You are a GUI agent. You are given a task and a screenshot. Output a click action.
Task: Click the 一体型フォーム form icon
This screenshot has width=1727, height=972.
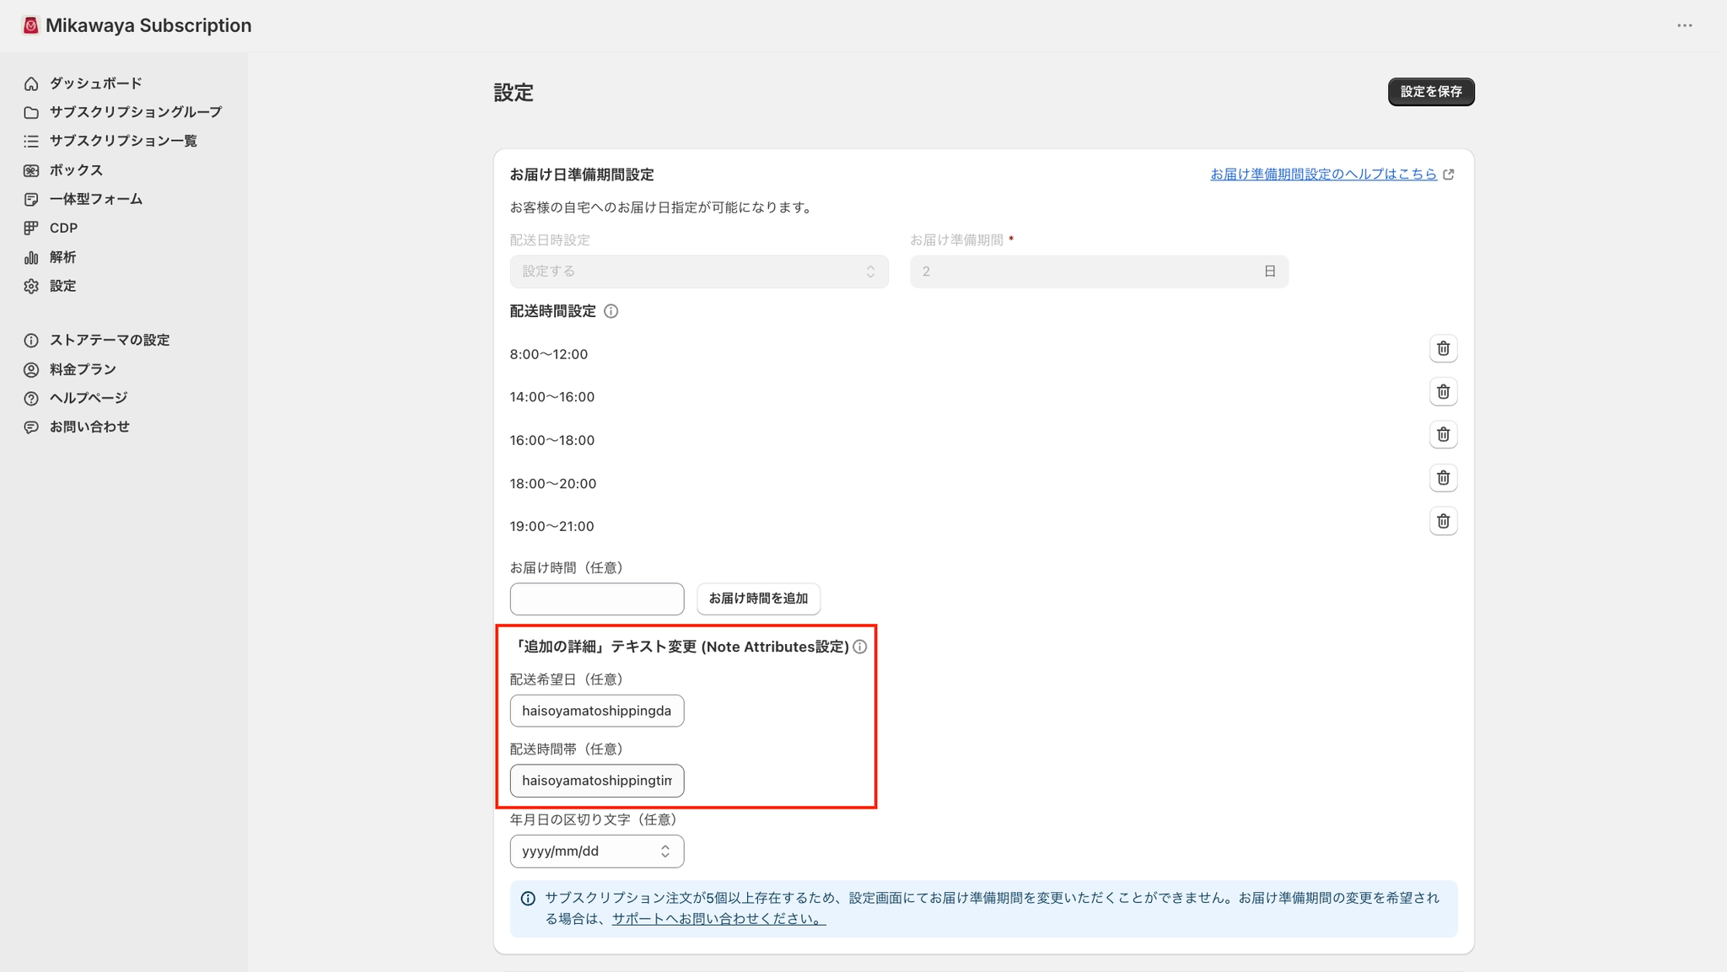(31, 199)
